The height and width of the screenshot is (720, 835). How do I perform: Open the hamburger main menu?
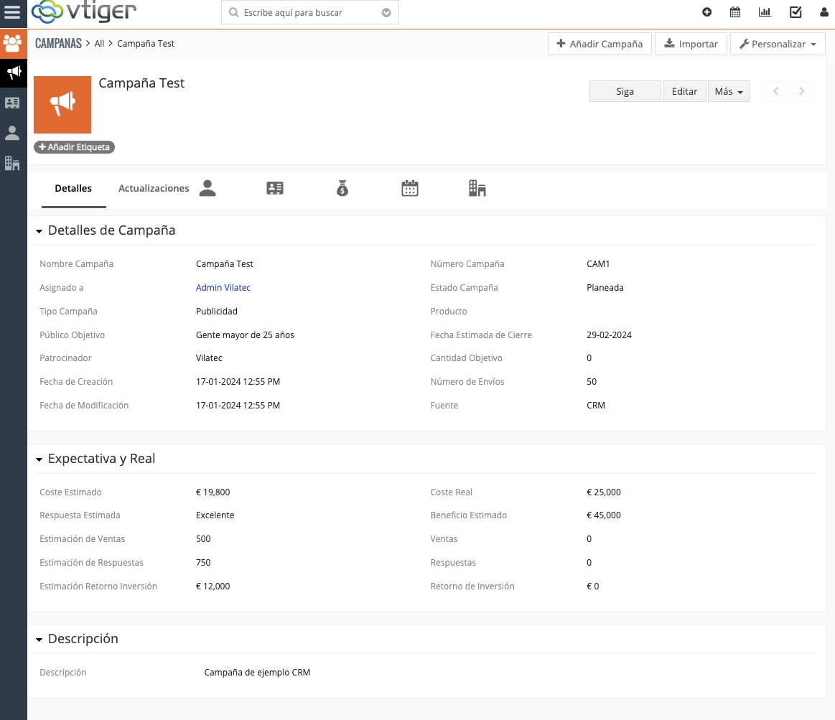tap(13, 12)
